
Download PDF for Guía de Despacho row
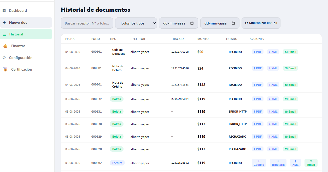[x=257, y=52]
